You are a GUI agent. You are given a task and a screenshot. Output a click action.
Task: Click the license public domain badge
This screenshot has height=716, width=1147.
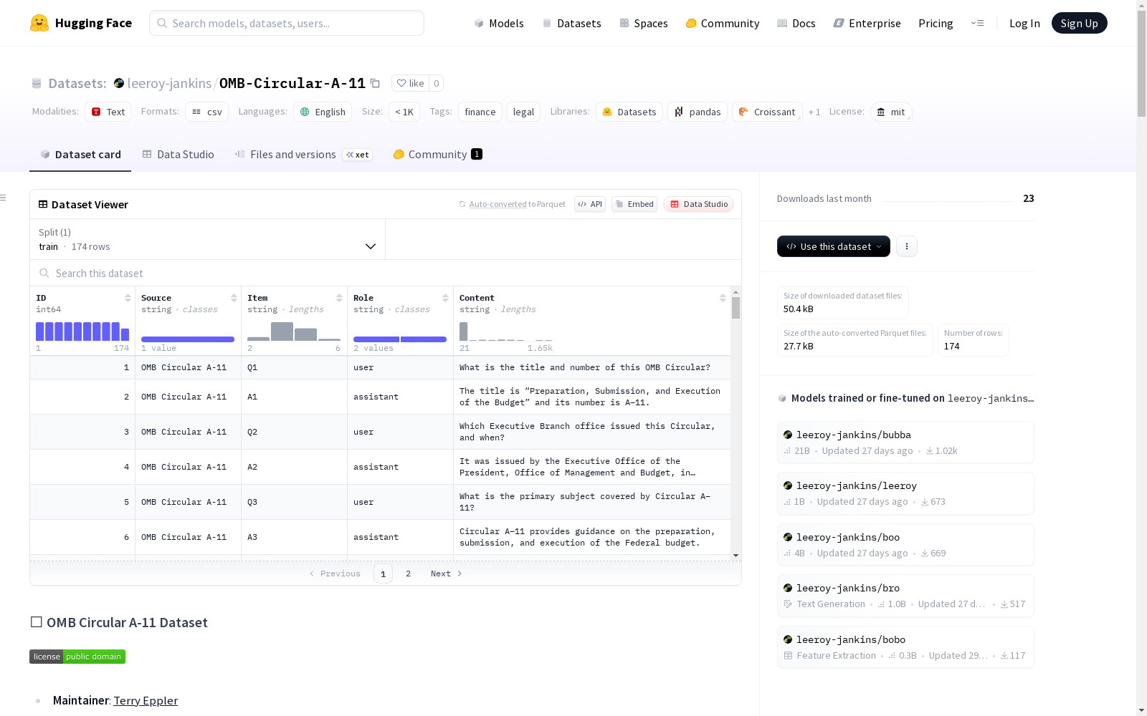tap(77, 657)
